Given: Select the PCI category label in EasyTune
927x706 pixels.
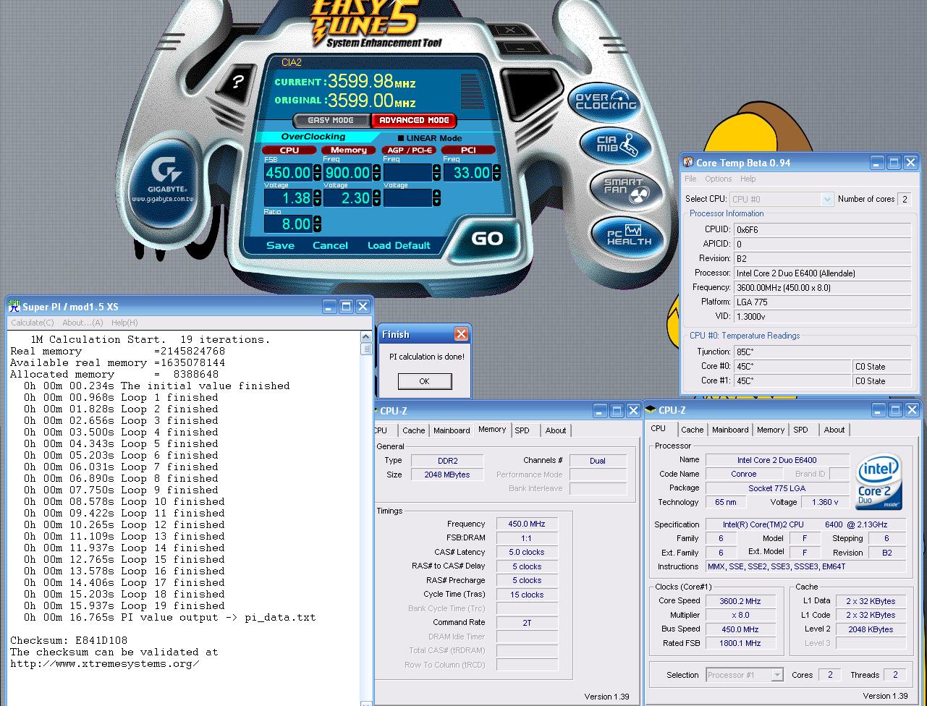Looking at the screenshot, I should (x=468, y=150).
